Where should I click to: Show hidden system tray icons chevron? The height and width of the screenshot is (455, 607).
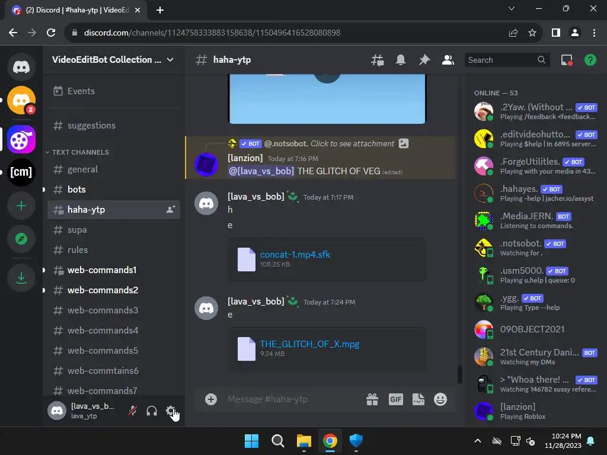(x=478, y=441)
